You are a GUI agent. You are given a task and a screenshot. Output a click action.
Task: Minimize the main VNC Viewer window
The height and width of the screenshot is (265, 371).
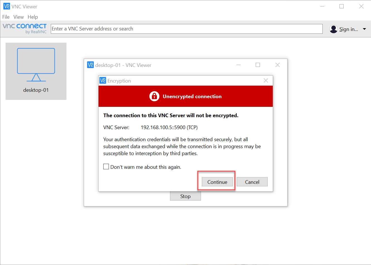point(322,6)
